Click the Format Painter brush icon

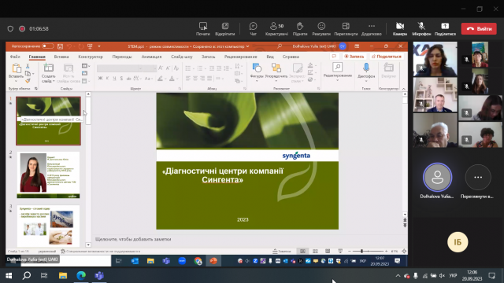[x=28, y=81]
